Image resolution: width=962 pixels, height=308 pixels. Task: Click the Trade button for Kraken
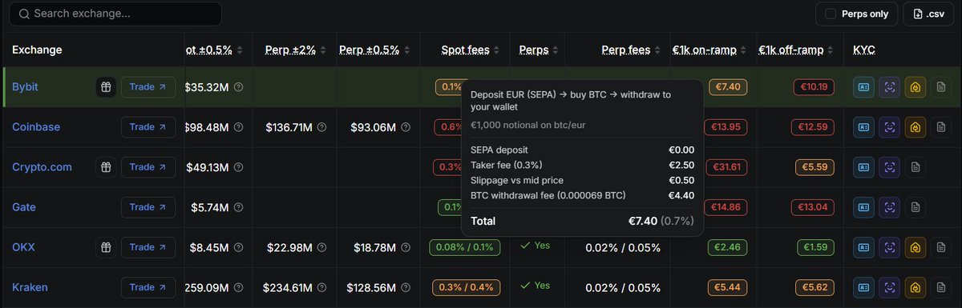pos(148,287)
